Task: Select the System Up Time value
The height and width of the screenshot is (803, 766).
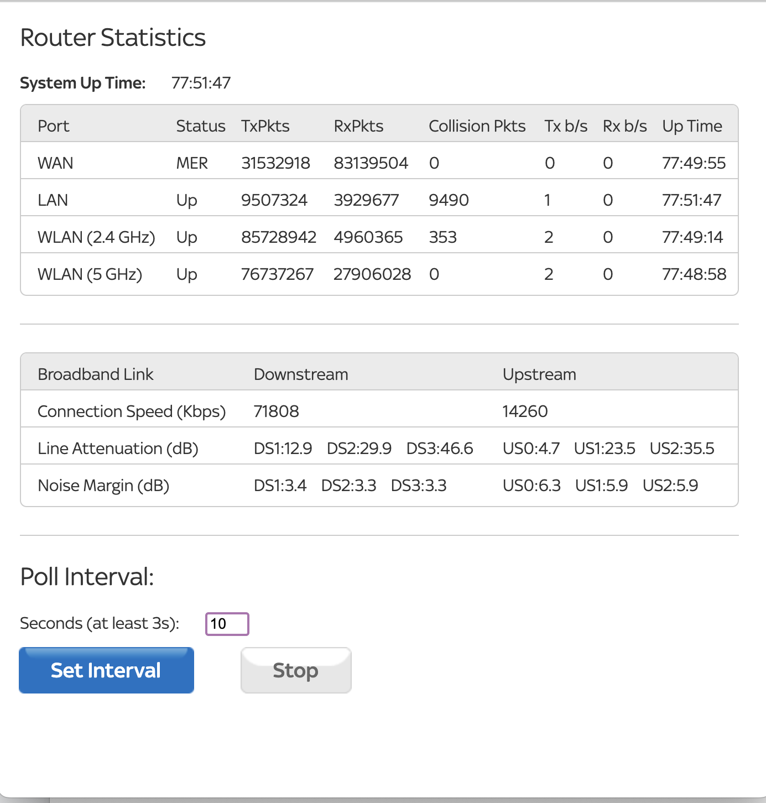Action: click(x=201, y=83)
